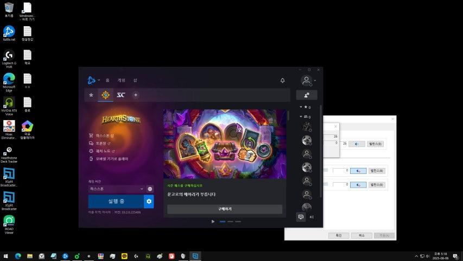Show hidden tray icons chevron
Viewport: 463px width, 261px height.
tap(416, 256)
